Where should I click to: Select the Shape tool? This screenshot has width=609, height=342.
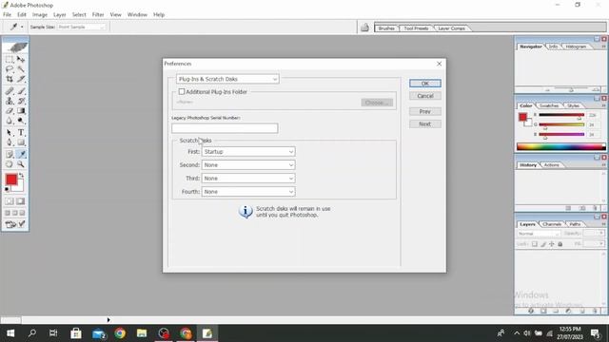[21, 142]
